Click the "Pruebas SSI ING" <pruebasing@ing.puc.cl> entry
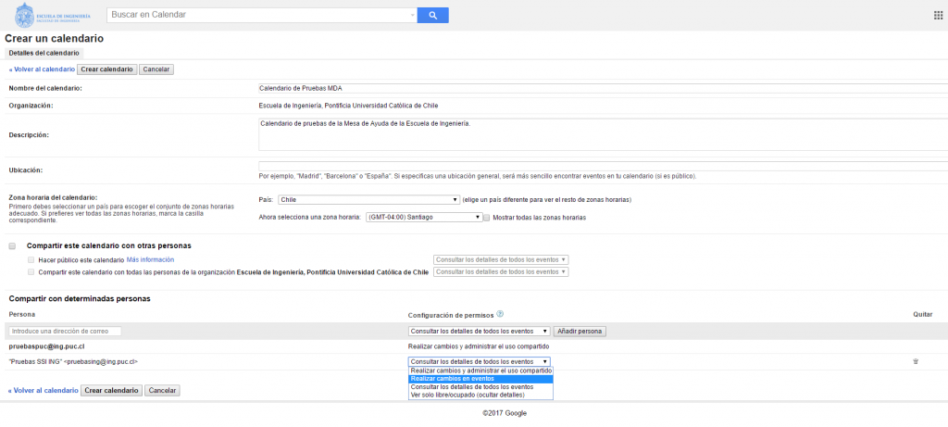The height and width of the screenshot is (427, 948). 73,361
